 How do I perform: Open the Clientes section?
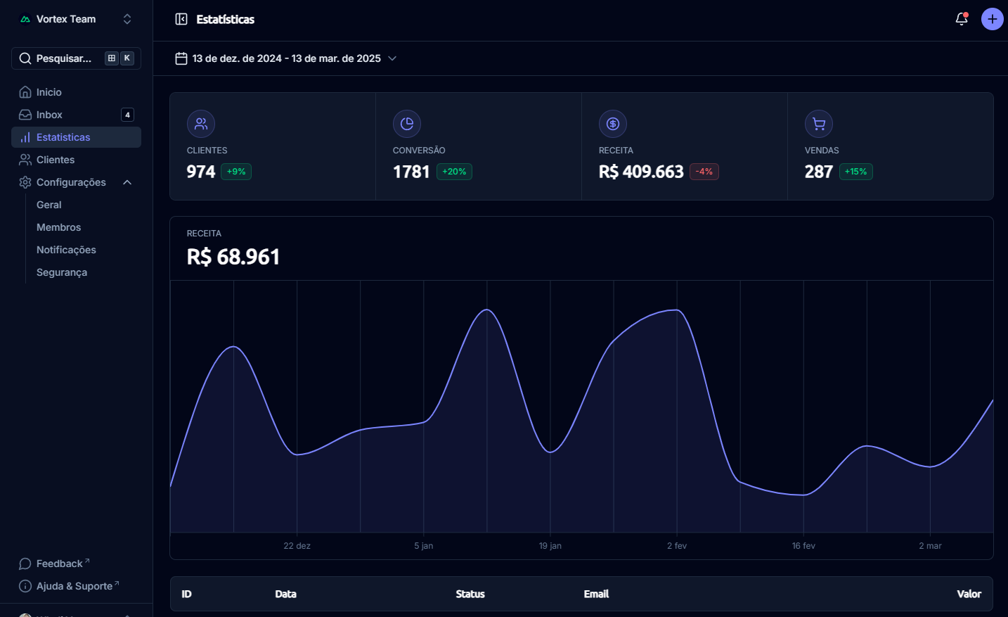click(56, 160)
